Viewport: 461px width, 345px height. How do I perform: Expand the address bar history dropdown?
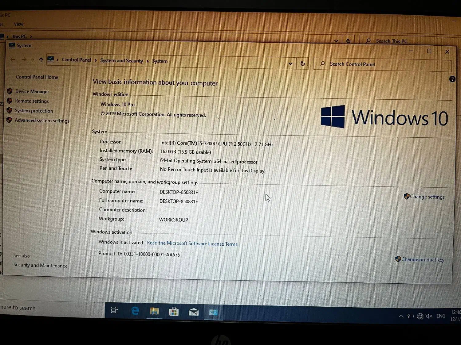click(x=290, y=63)
